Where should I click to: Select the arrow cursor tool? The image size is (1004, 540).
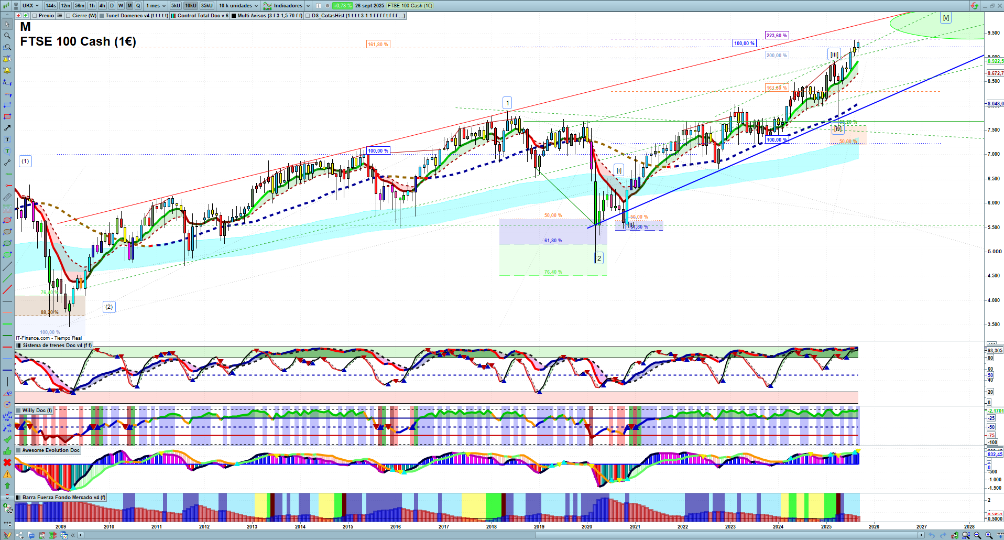7,24
